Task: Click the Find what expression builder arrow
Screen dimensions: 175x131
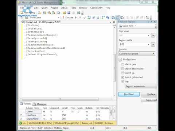Action: pyautogui.click(x=153, y=35)
